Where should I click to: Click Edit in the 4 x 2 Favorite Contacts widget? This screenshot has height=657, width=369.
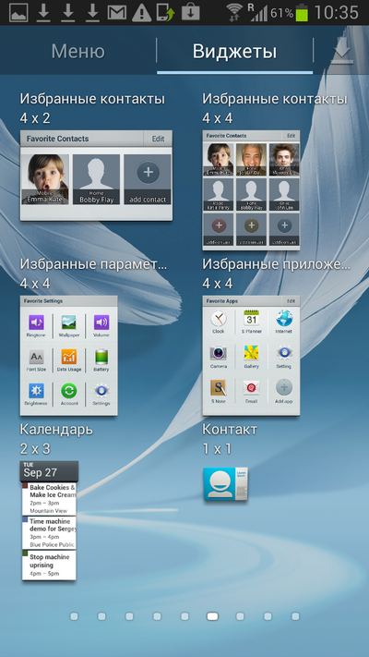[x=158, y=139]
